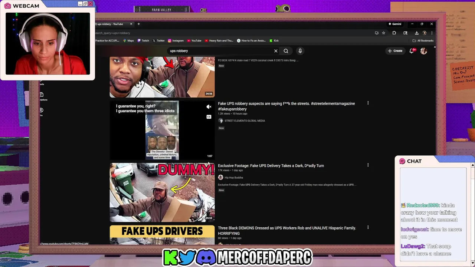Open 'Three Black DEMONS Dressed as UPS Workers' title
475x267 pixels.
[287, 231]
